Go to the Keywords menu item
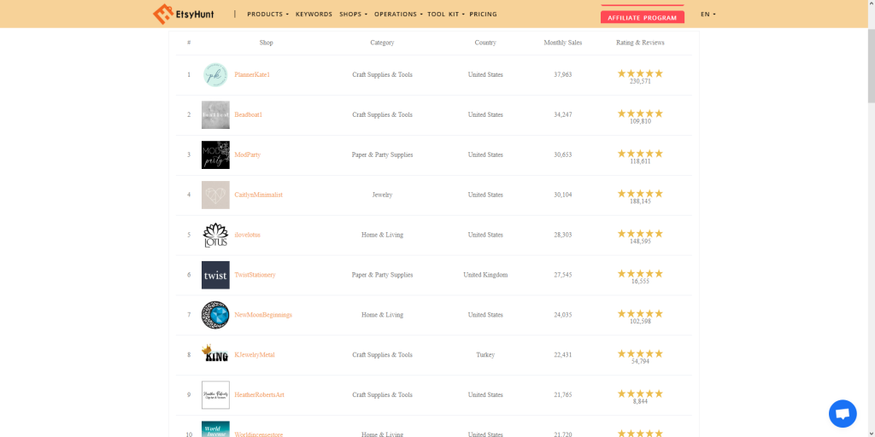The height and width of the screenshot is (437, 875). pyautogui.click(x=314, y=15)
